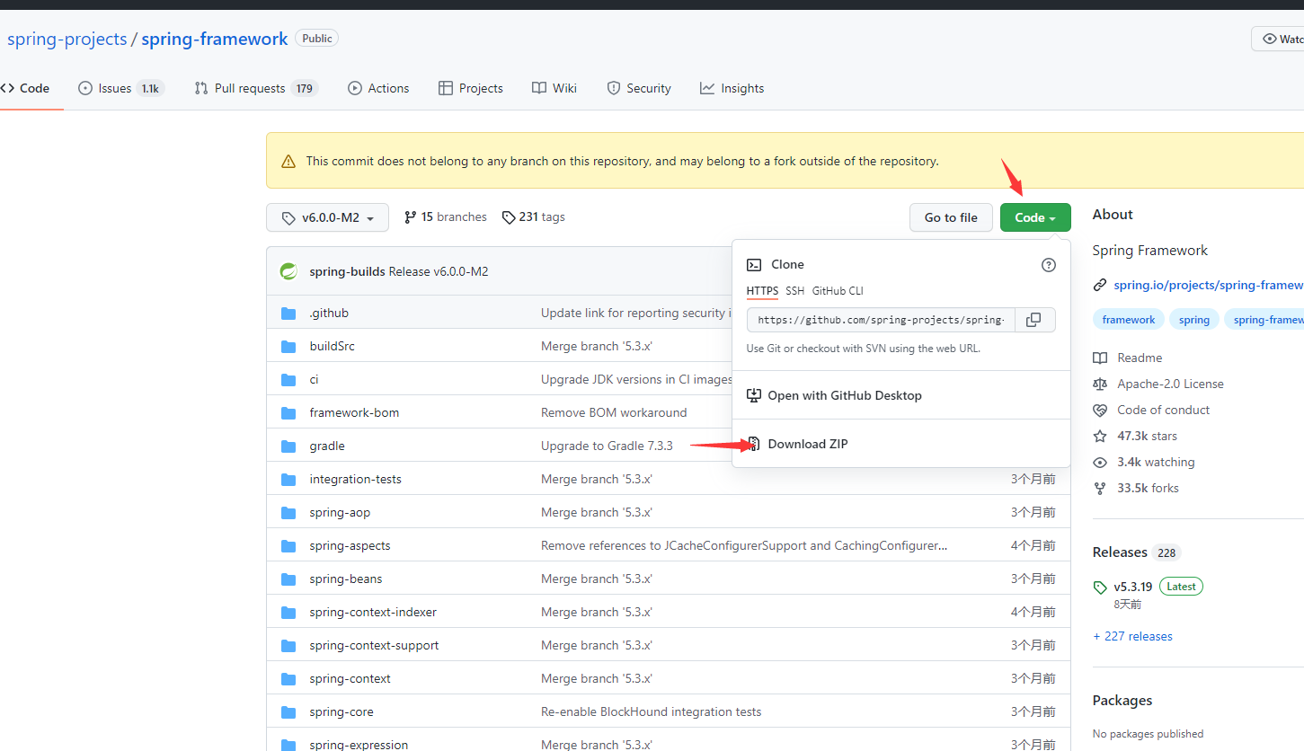Open the Watch dropdown button
The image size is (1304, 751).
[x=1278, y=39]
